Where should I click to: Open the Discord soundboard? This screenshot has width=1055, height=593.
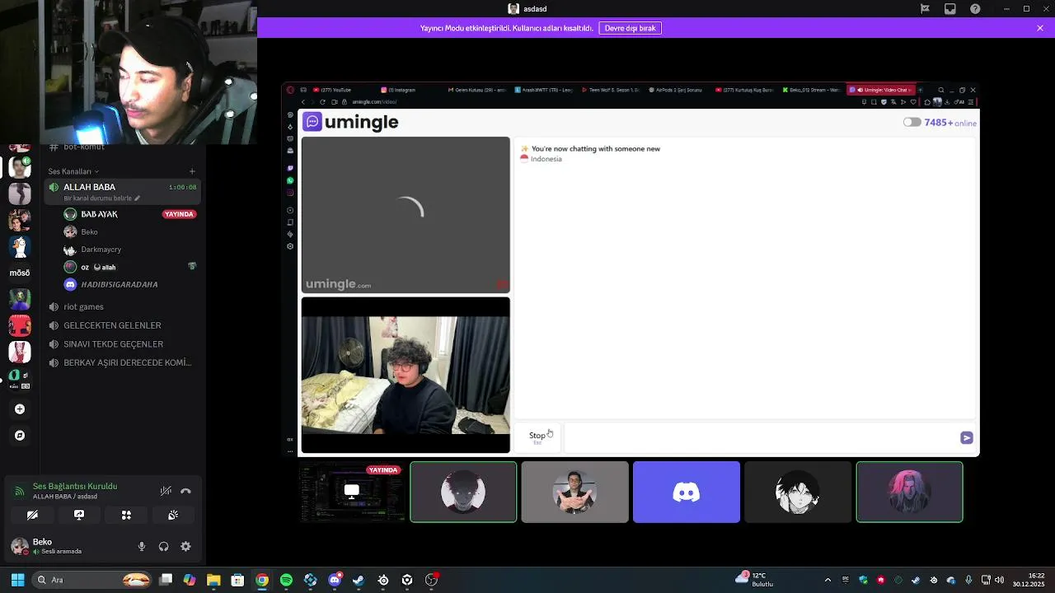[x=173, y=515]
